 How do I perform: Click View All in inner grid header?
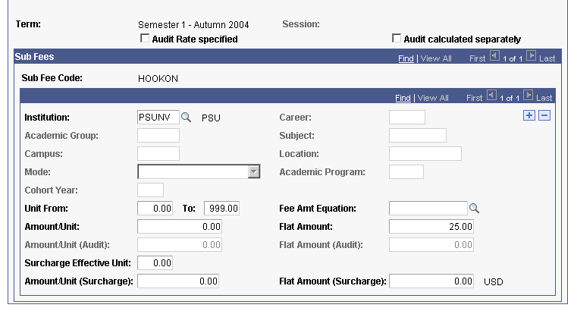tap(433, 98)
